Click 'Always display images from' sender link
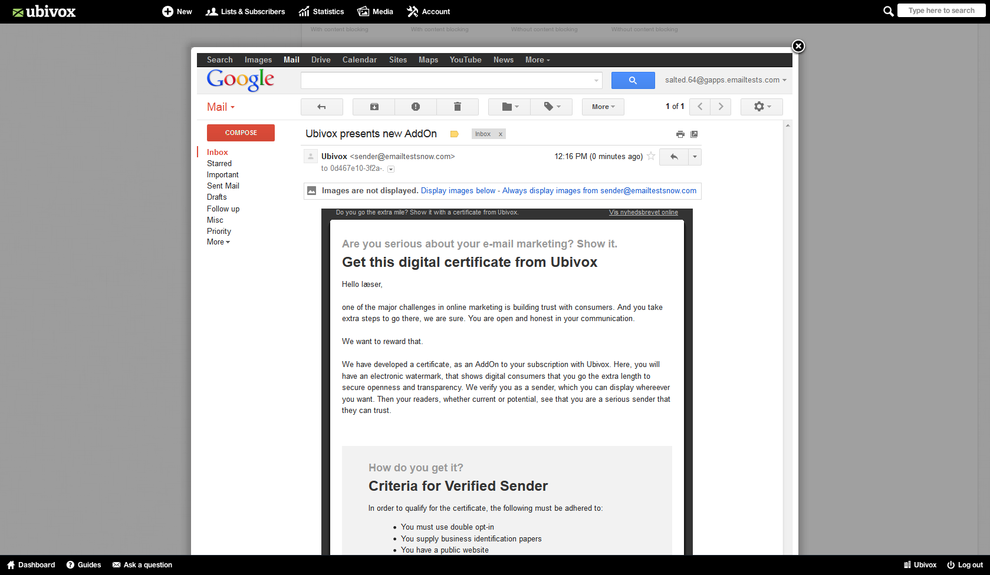The width and height of the screenshot is (990, 575). point(599,190)
